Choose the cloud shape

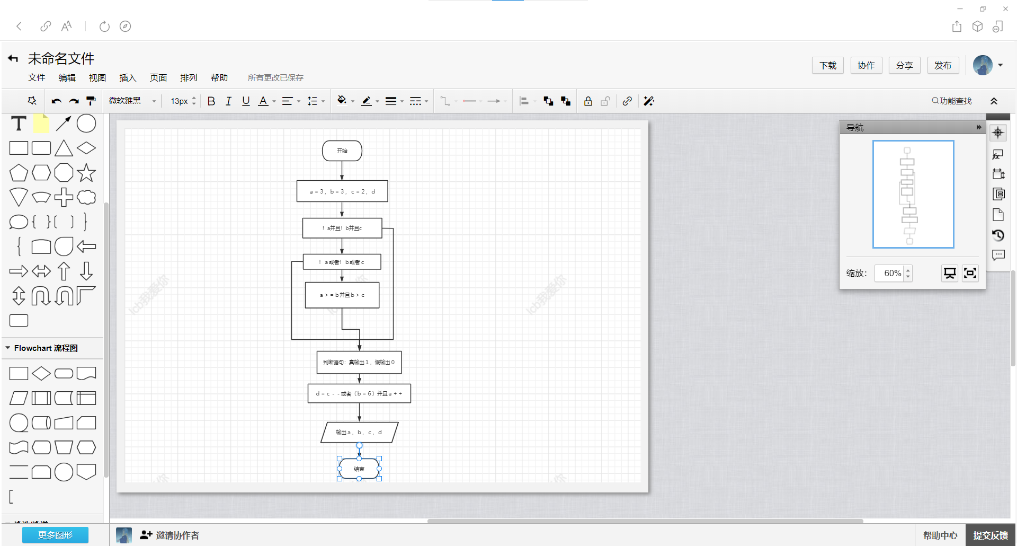click(x=86, y=197)
